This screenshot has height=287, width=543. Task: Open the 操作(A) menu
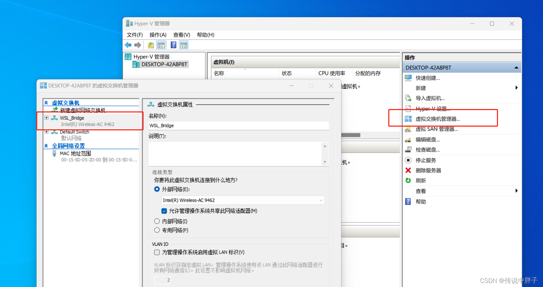[x=158, y=35]
